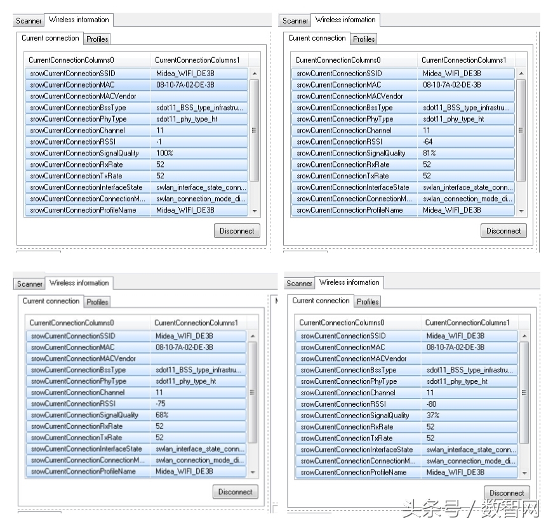This screenshot has height=526, width=553.
Task: Select Wireless information tab in the RSSI -64 panel
Action: click(345, 20)
